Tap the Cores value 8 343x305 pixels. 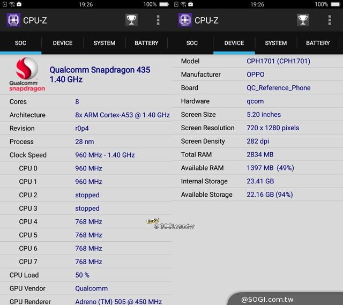point(77,102)
